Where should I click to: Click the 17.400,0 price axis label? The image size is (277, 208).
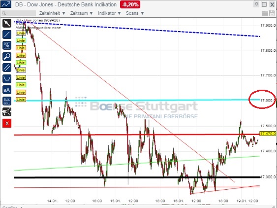[268, 151]
